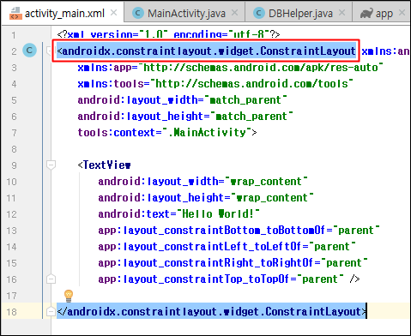Screen dimensions: 411x336
Task: Click the XML file icon on activity_main tab
Action: 15,14
